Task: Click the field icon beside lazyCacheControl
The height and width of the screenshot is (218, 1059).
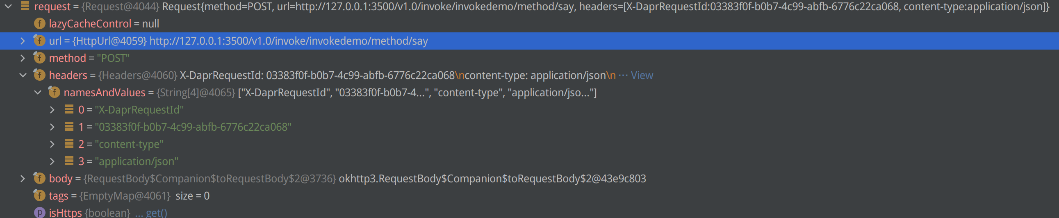Action: tap(39, 24)
